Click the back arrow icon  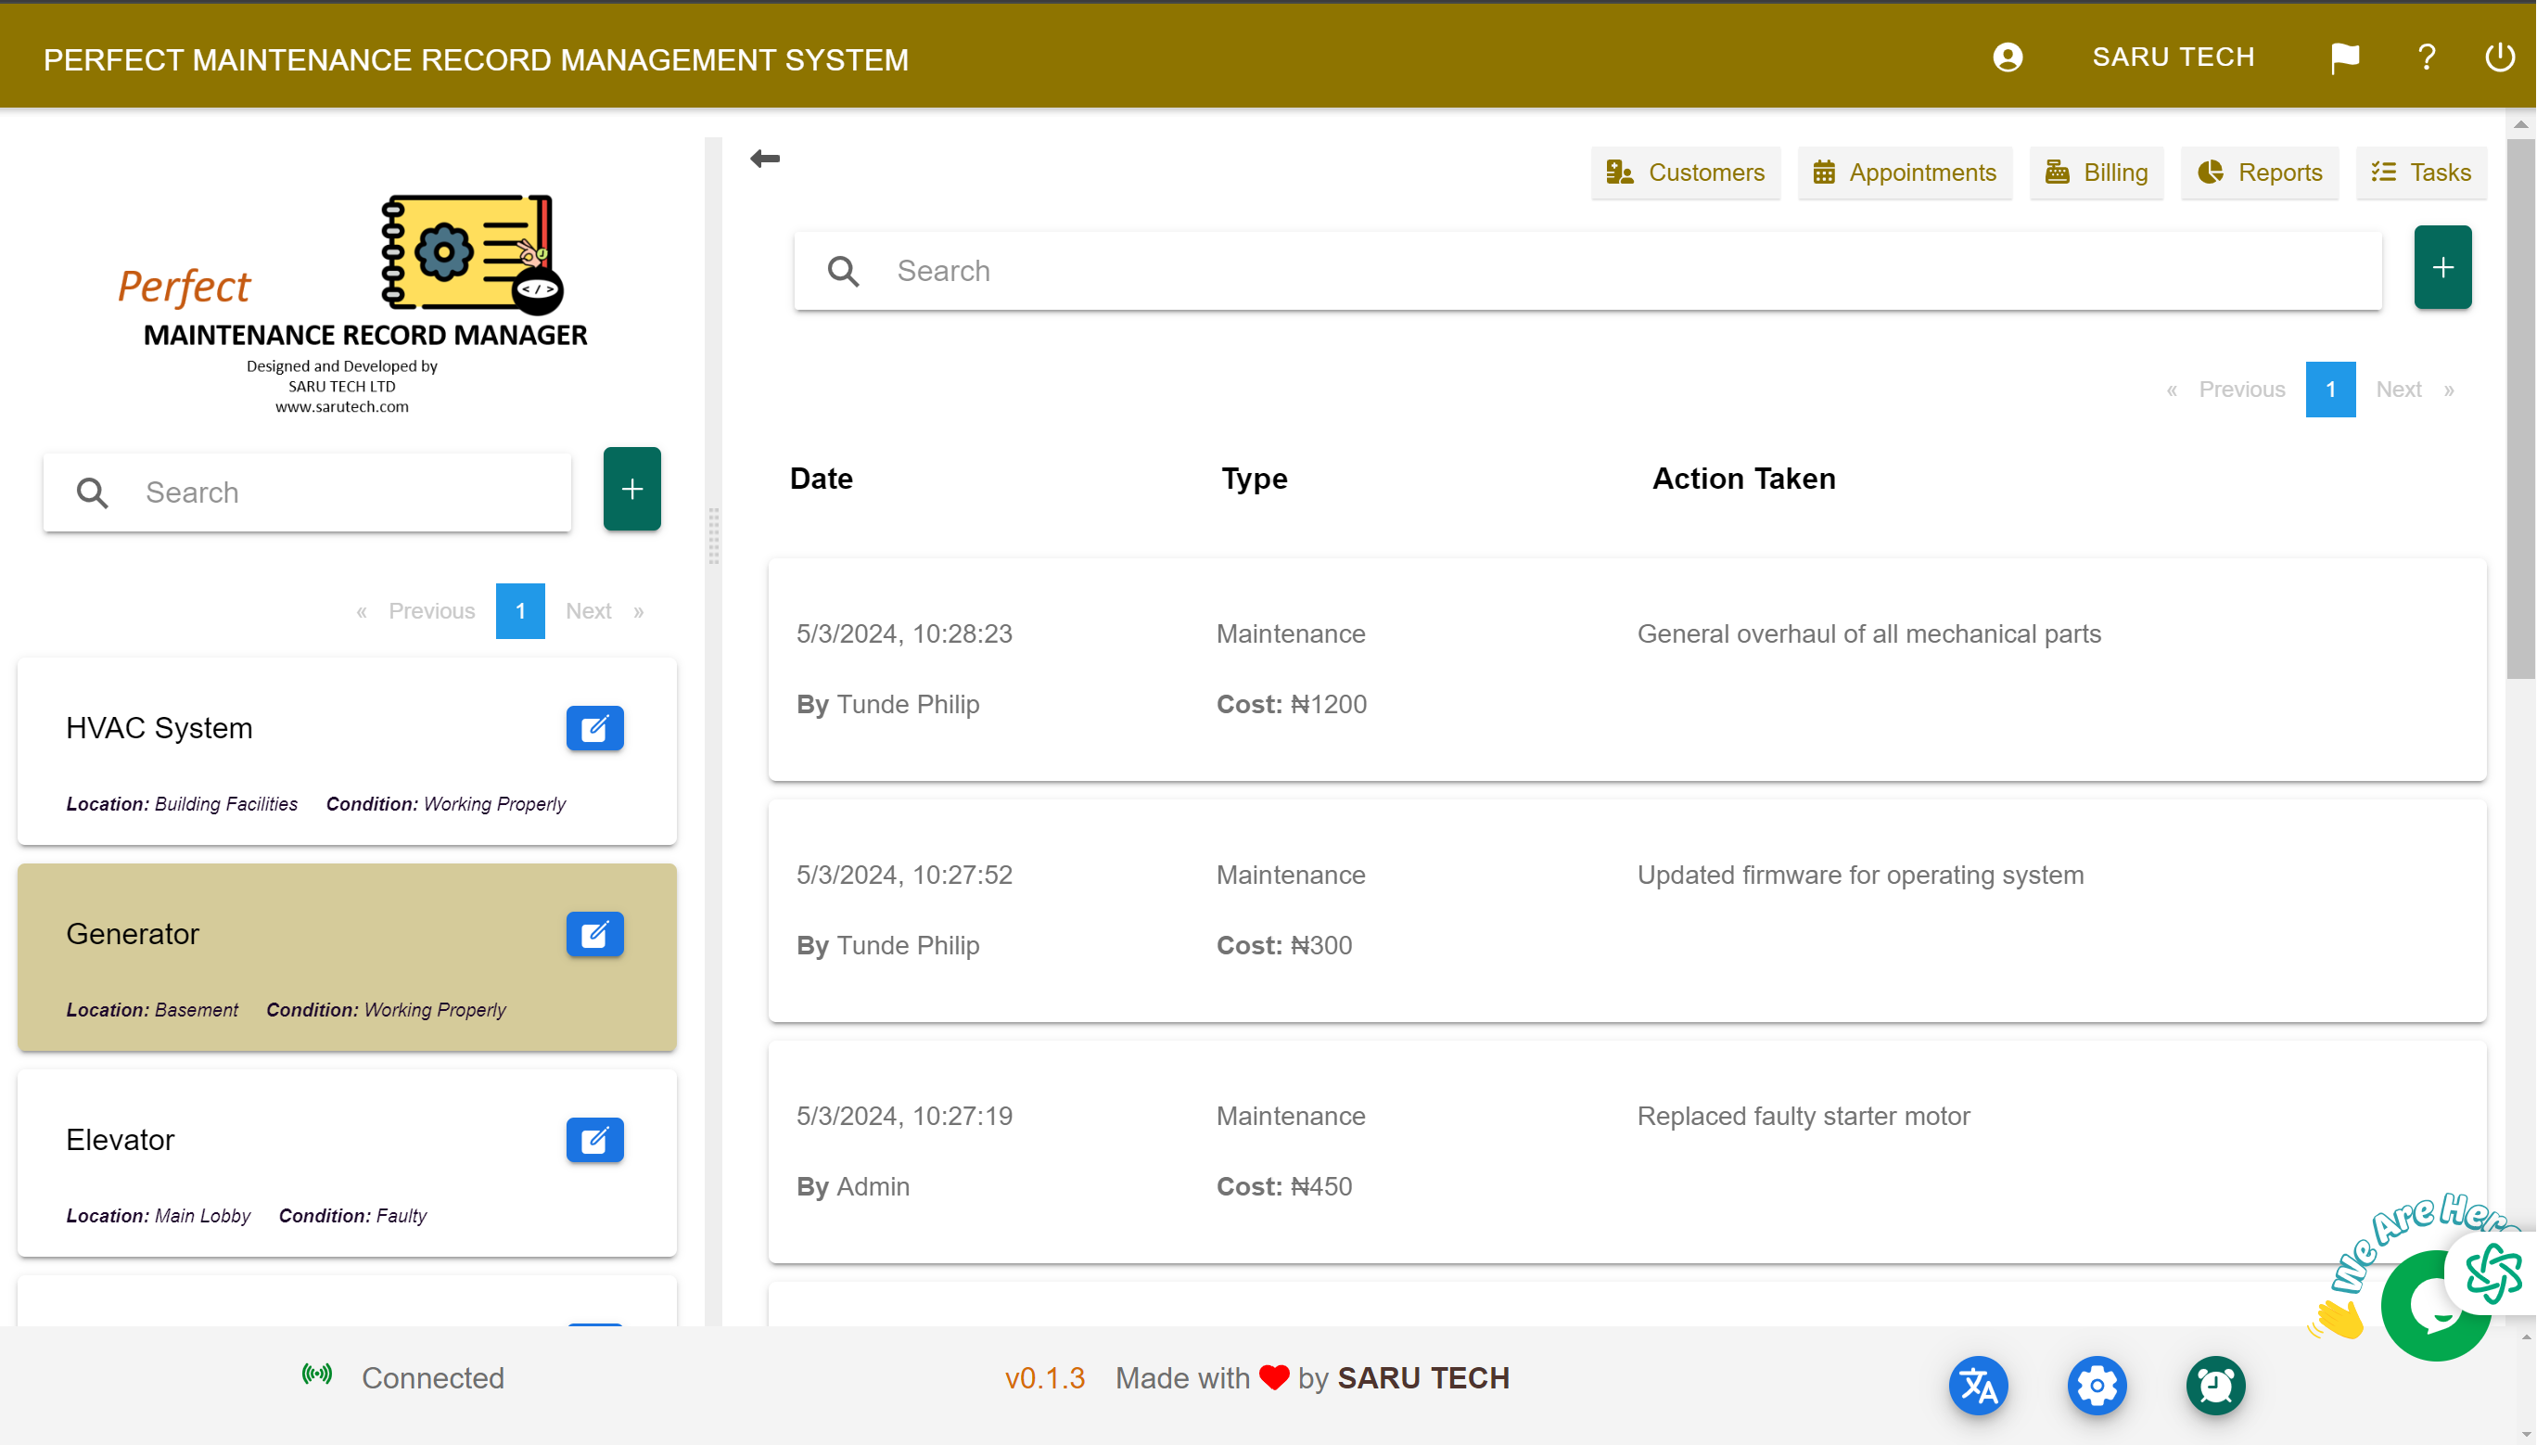pyautogui.click(x=765, y=159)
